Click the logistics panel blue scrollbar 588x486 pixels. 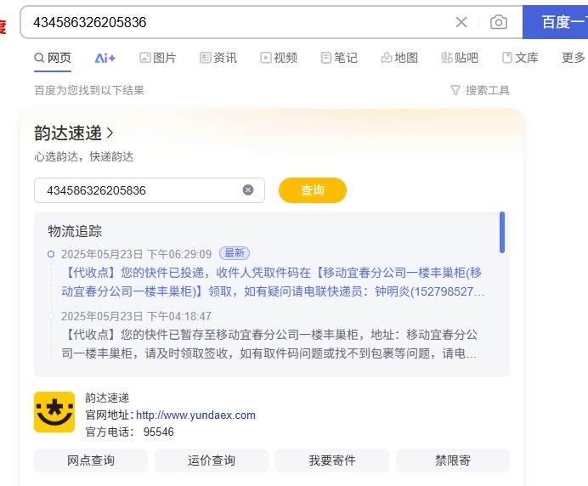(x=502, y=233)
